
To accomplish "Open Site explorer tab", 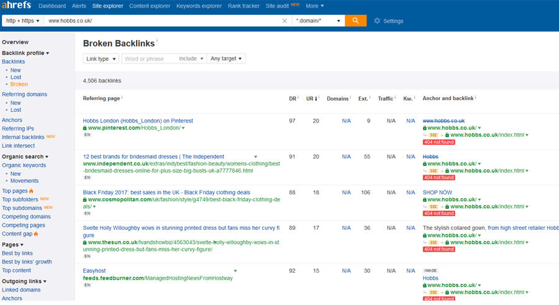I will (107, 6).
